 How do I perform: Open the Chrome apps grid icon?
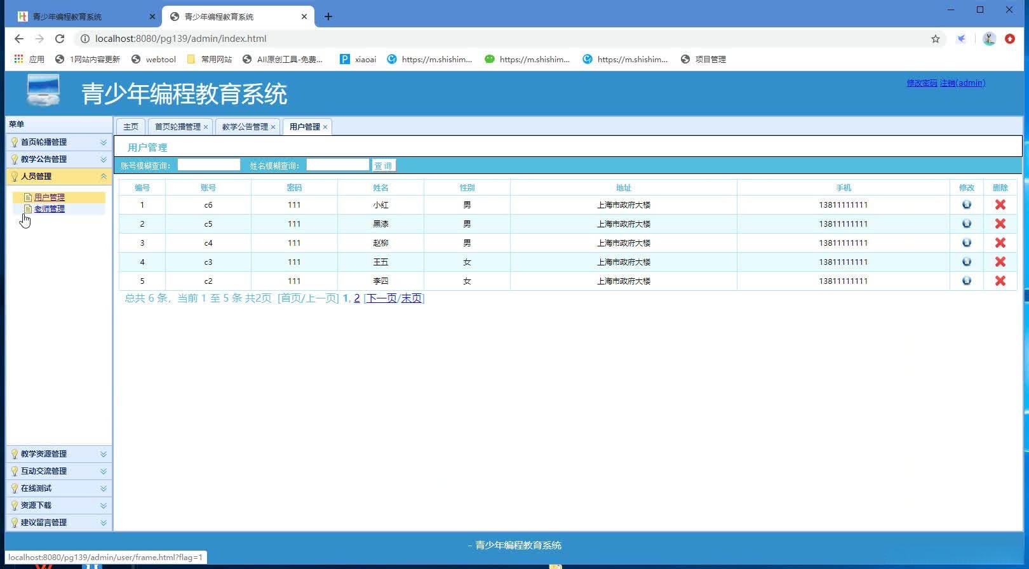click(19, 59)
